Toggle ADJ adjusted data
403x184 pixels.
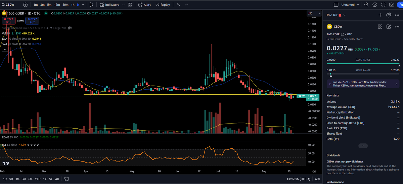click(317, 179)
